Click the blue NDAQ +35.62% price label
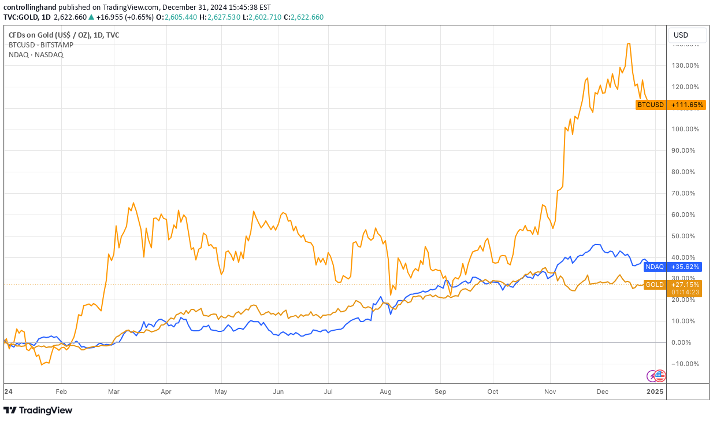Screen dimensions: 713x421 pyautogui.click(x=673, y=267)
